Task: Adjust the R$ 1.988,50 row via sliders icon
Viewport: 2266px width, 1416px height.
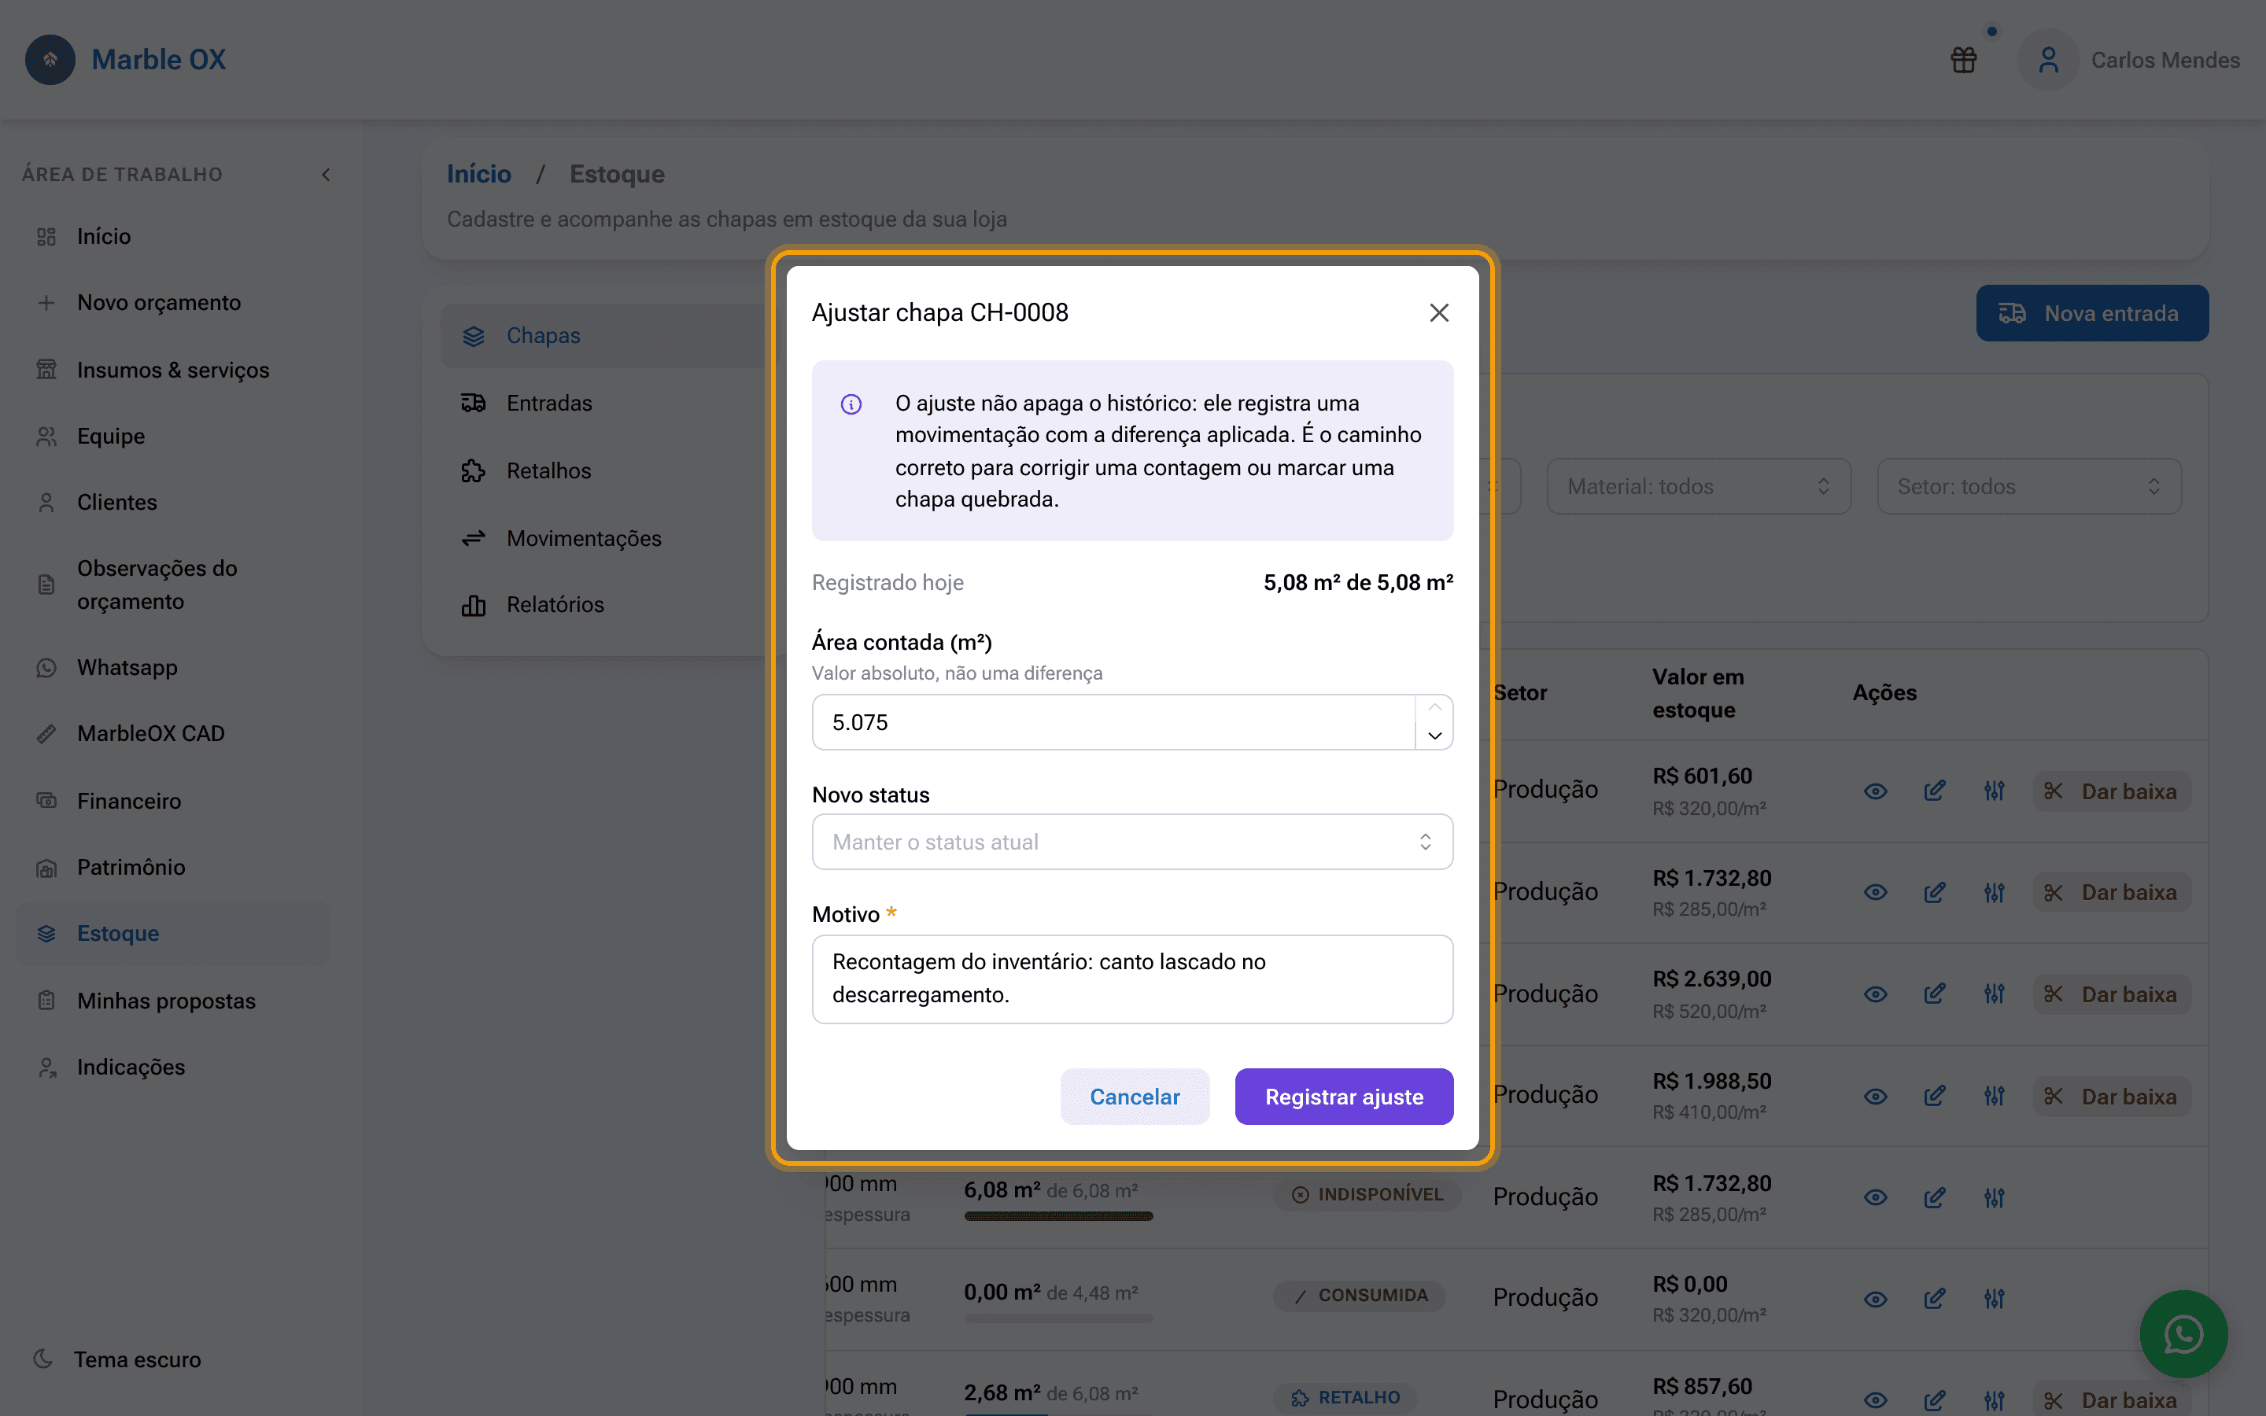Action: (1995, 1097)
